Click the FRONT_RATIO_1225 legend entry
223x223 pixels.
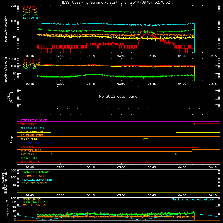coord(36,202)
